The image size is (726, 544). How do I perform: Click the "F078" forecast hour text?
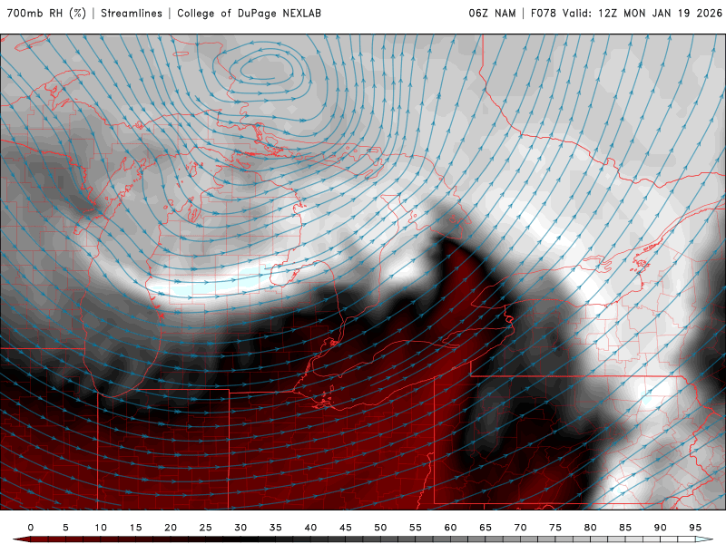point(543,14)
